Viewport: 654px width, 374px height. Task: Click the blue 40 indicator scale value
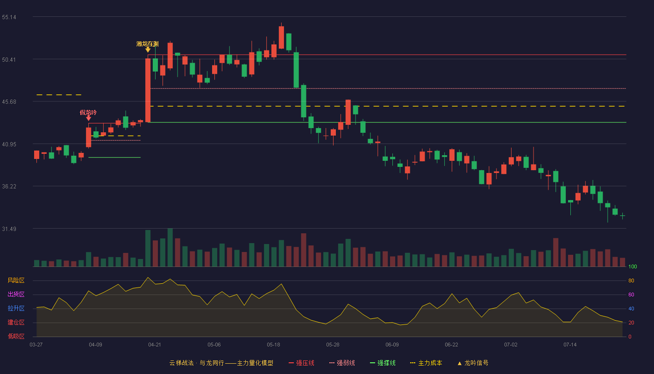(631, 309)
